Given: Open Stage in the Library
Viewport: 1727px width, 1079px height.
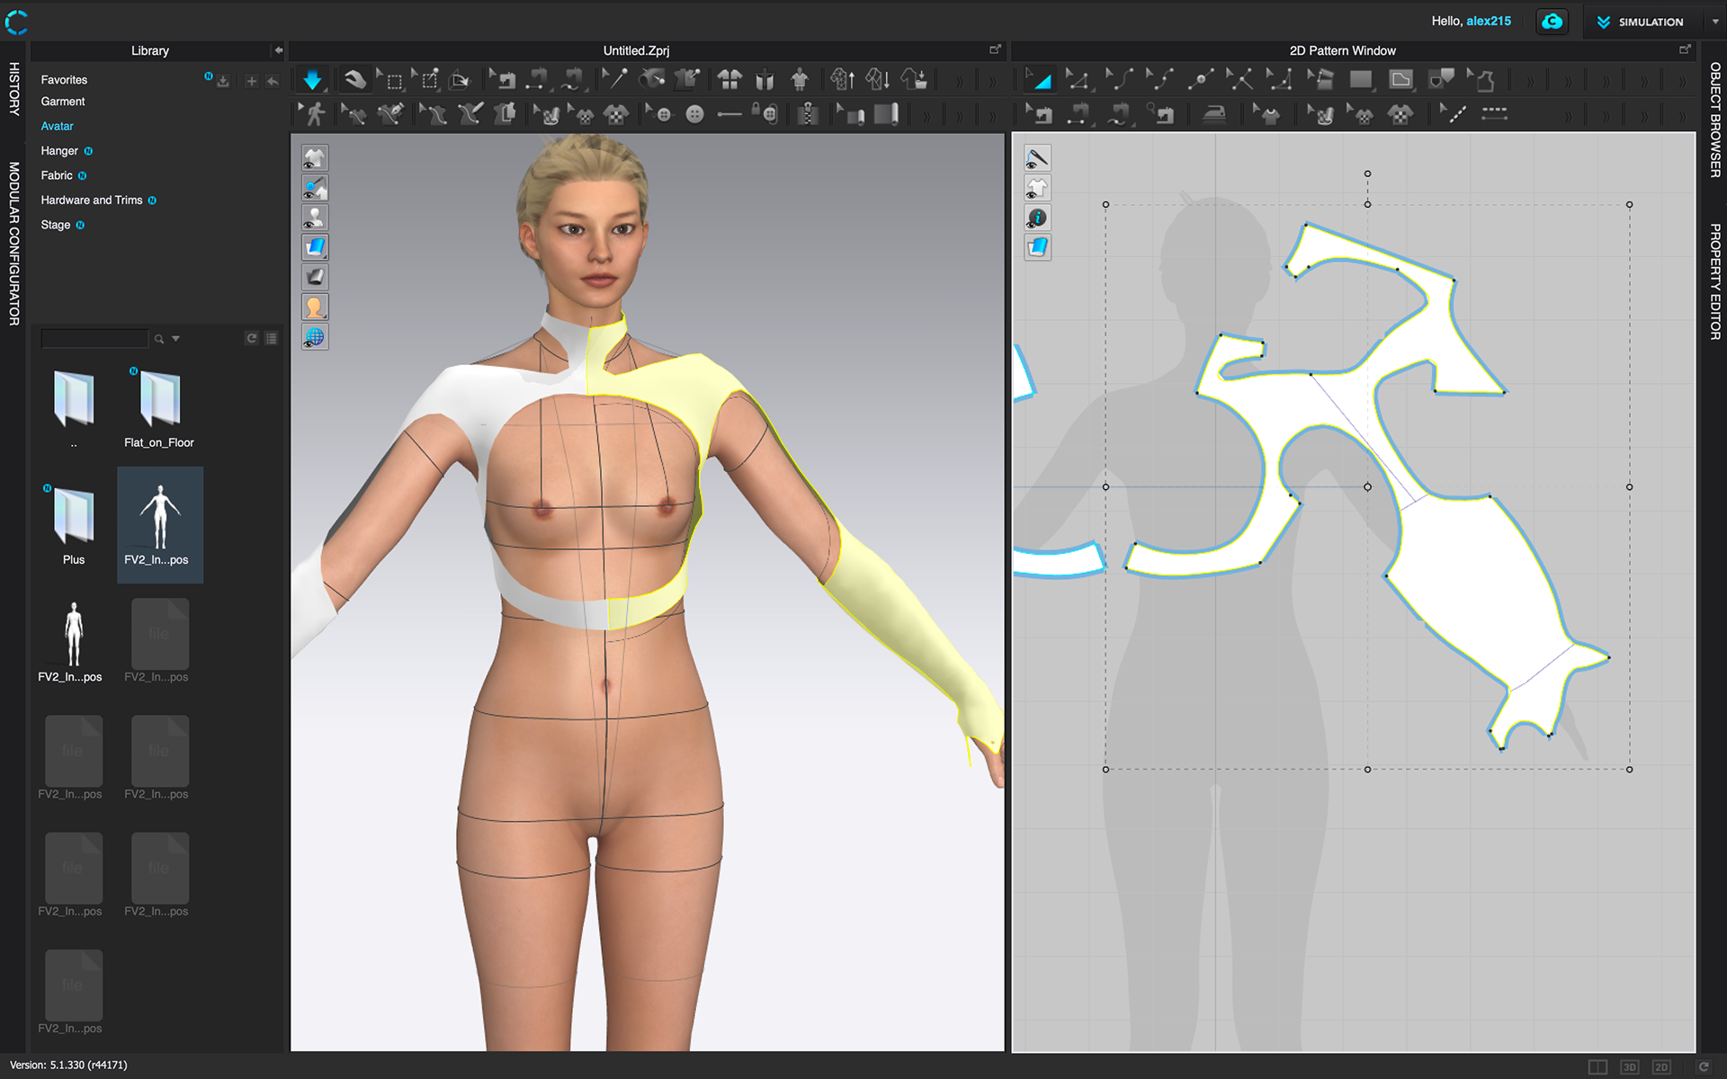Looking at the screenshot, I should (55, 225).
